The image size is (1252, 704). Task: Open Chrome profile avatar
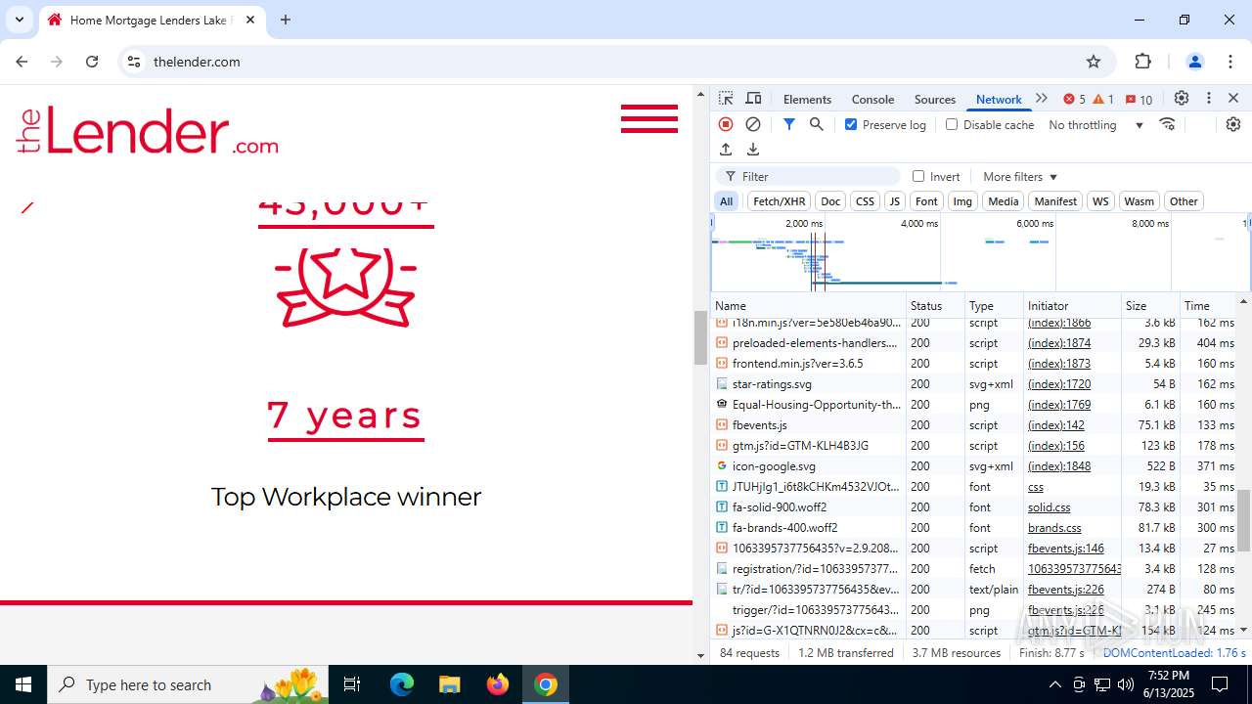point(1194,62)
